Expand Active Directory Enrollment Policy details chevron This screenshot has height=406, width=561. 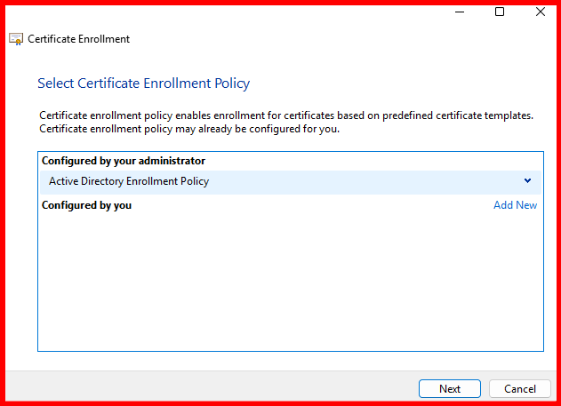527,181
